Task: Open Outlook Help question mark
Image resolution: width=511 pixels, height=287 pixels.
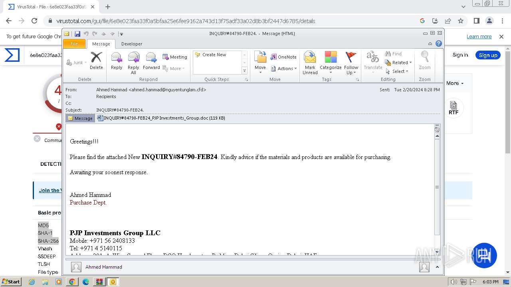Action: tap(439, 44)
